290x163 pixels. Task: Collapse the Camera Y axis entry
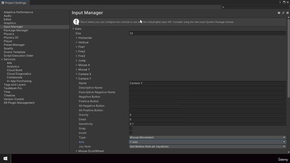pyautogui.click(x=77, y=78)
